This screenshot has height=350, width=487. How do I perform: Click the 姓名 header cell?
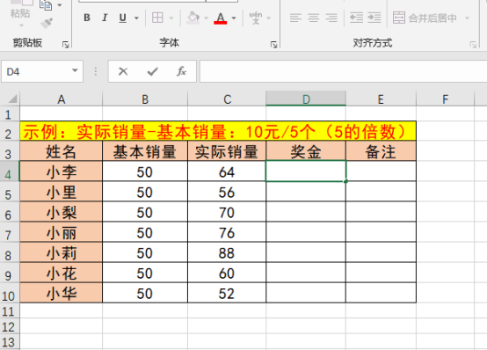pos(62,151)
